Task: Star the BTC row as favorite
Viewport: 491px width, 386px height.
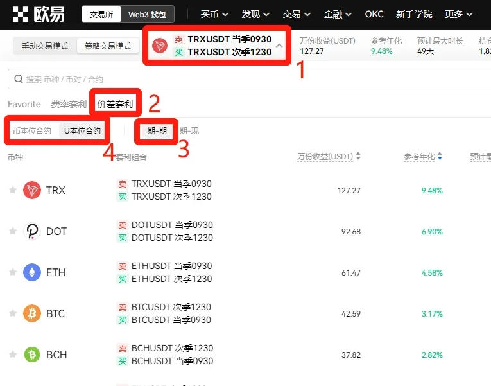Action: (12, 313)
